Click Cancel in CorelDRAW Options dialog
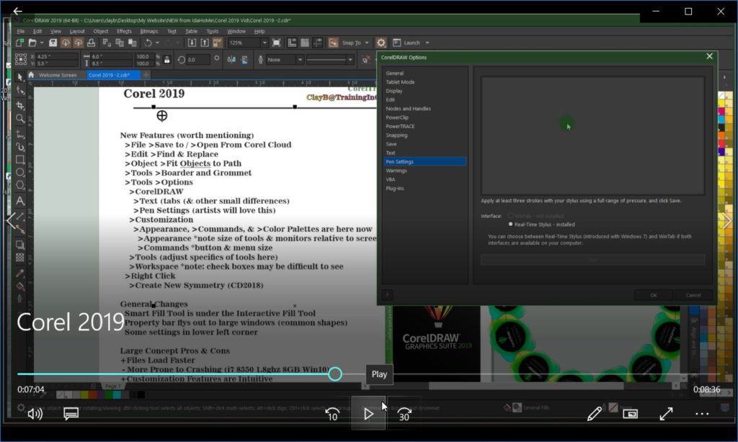 pos(693,295)
